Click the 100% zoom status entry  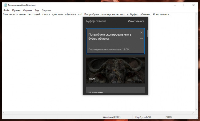[x=169, y=117]
